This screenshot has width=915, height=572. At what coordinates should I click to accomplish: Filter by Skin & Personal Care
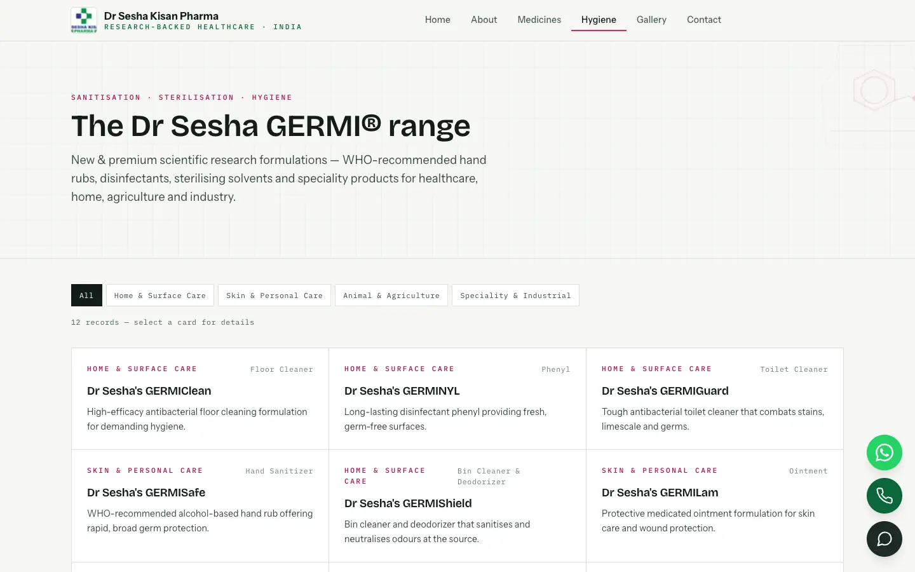click(274, 296)
